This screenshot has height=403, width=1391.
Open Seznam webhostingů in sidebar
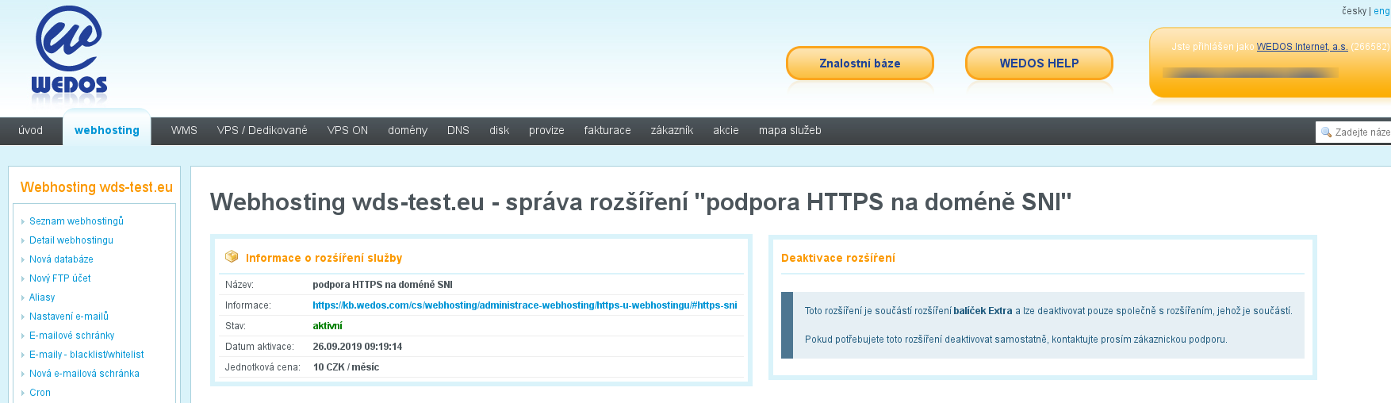[x=76, y=221]
